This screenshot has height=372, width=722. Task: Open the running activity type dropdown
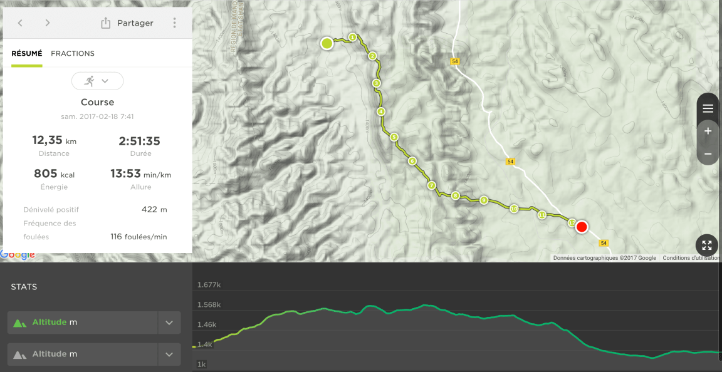click(97, 81)
